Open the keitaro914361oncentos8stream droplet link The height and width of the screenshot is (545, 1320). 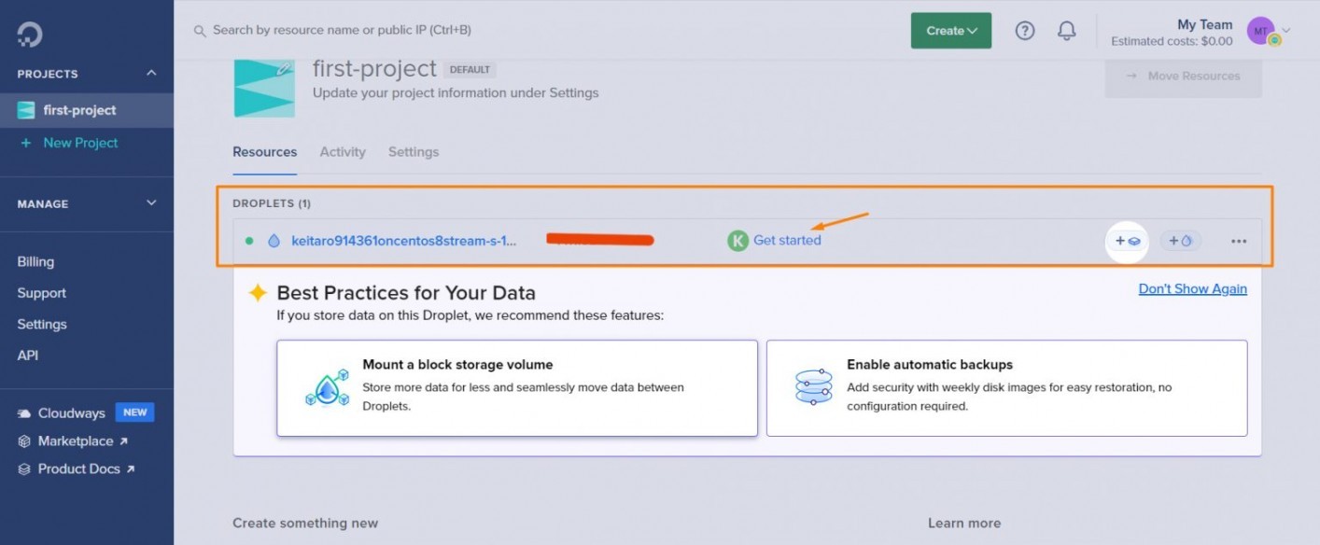point(404,241)
